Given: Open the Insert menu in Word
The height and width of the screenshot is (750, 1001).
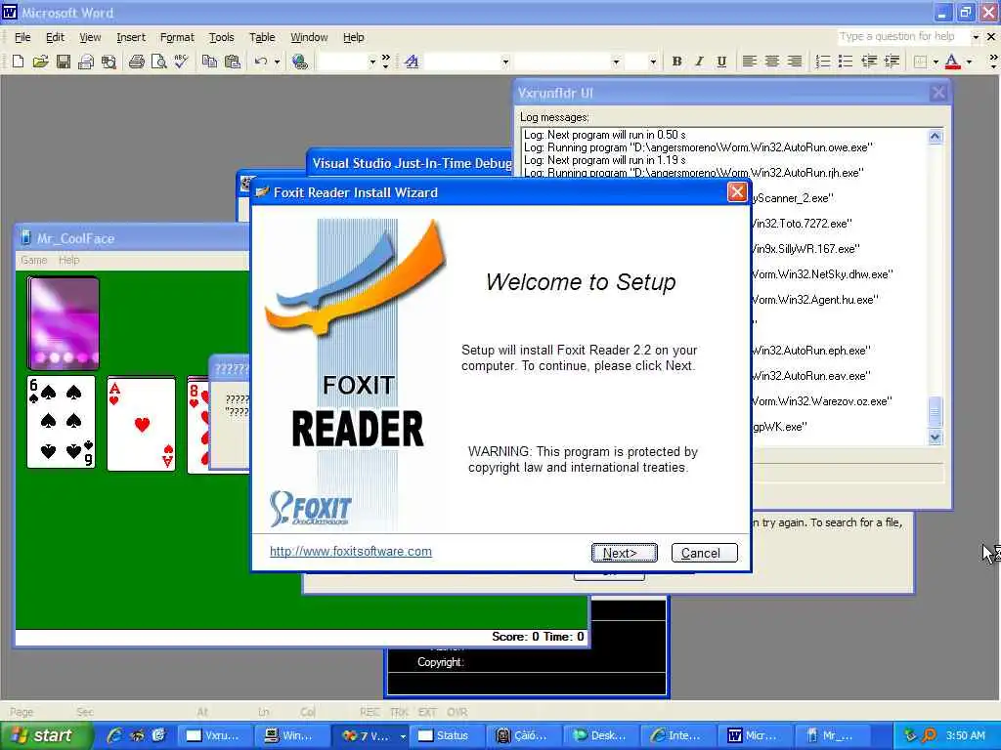Looking at the screenshot, I should [131, 37].
